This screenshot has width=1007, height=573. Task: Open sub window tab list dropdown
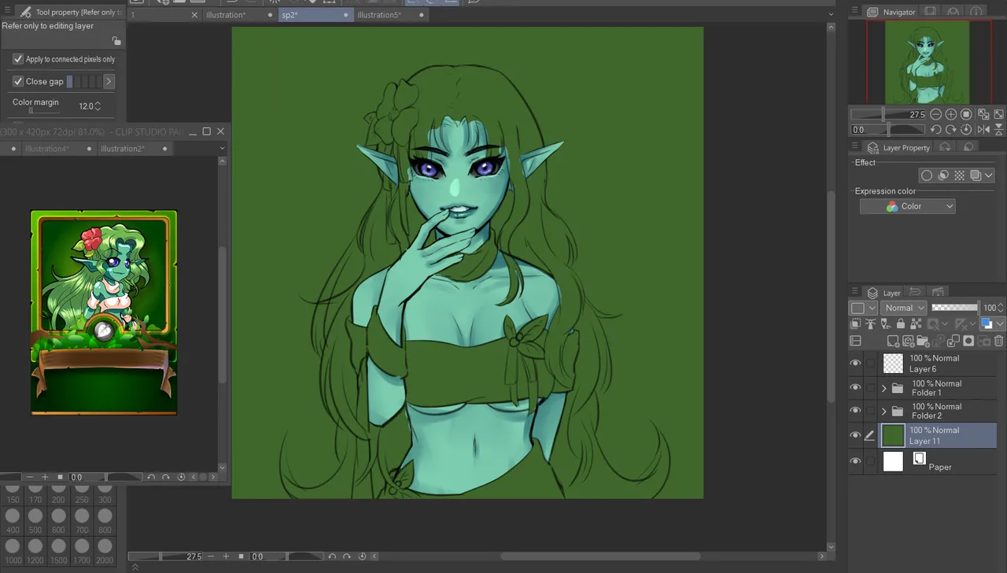[x=222, y=148]
